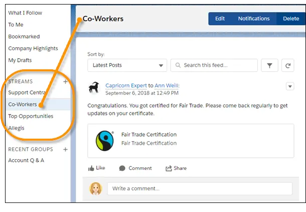Click the Streams section header
Image resolution: width=306 pixels, height=212 pixels.
[21, 81]
